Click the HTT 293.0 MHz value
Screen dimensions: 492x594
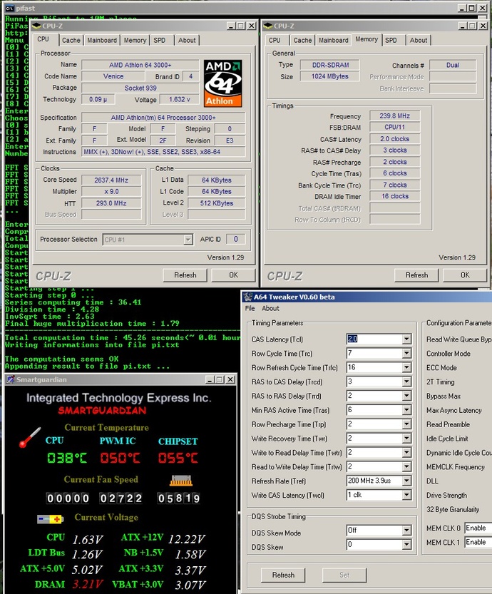click(111, 203)
